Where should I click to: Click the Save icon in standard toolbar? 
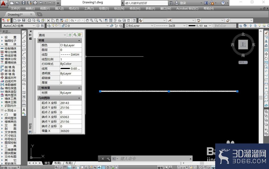point(24,20)
